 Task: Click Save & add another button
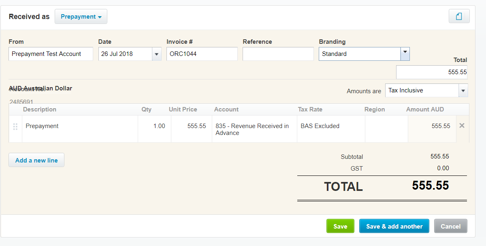tap(394, 226)
